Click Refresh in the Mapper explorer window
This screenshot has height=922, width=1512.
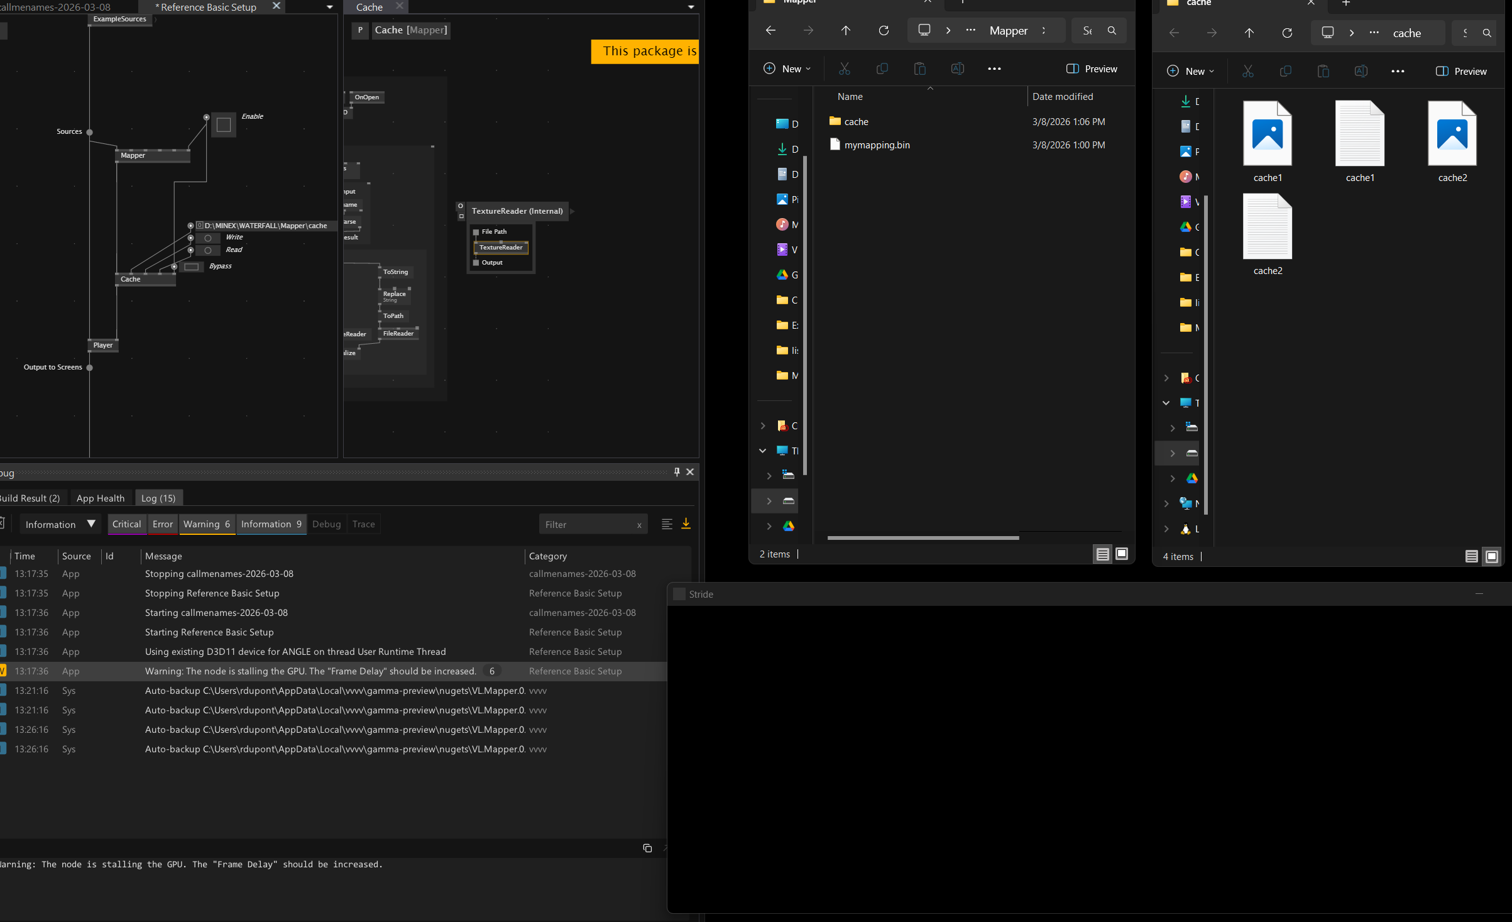(884, 31)
